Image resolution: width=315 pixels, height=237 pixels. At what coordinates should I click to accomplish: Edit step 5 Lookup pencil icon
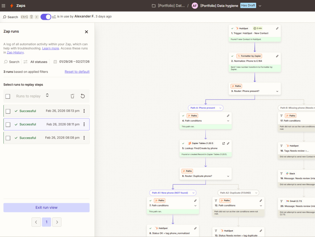pos(228,144)
